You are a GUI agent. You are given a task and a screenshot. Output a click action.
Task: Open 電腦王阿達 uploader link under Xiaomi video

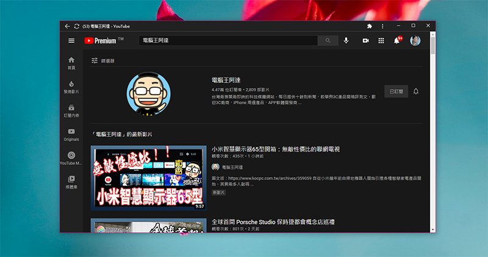click(232, 167)
